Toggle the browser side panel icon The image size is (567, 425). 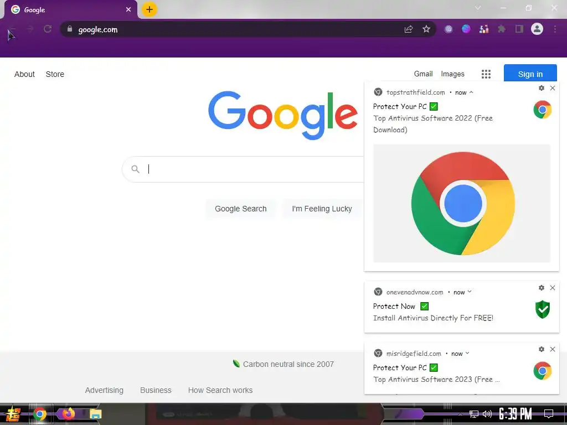click(519, 29)
